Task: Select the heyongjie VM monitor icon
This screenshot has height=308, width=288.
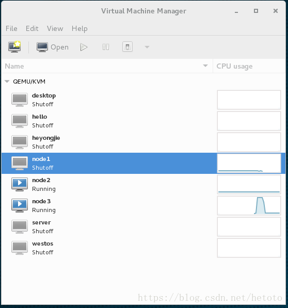Action: (20, 142)
